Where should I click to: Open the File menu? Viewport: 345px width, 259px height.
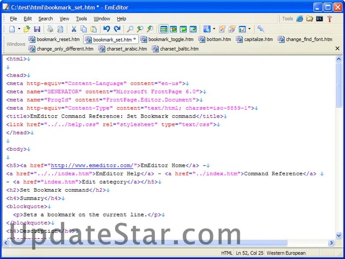click(13, 19)
